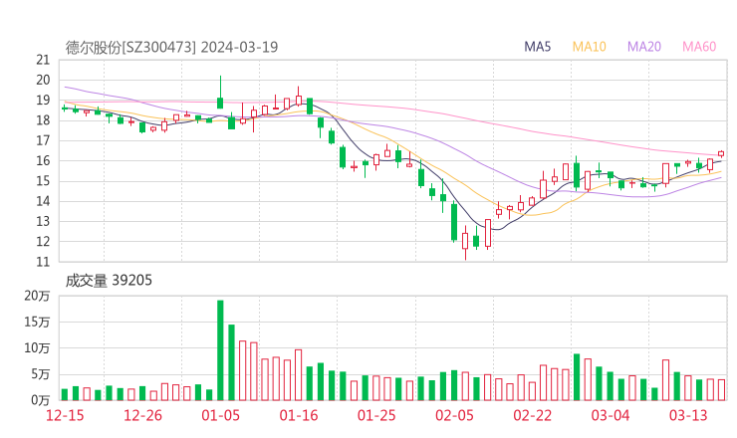The width and height of the screenshot is (737, 438).
Task: Click the price axis value 20
Action: click(x=43, y=80)
